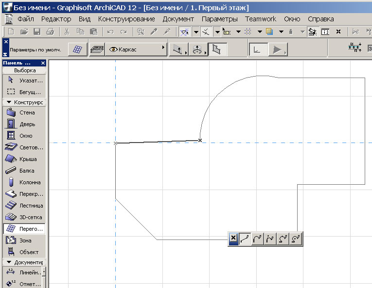Collapse the Конструирование toolbox section
Viewport: 372px width, 288px height.
click(9, 102)
